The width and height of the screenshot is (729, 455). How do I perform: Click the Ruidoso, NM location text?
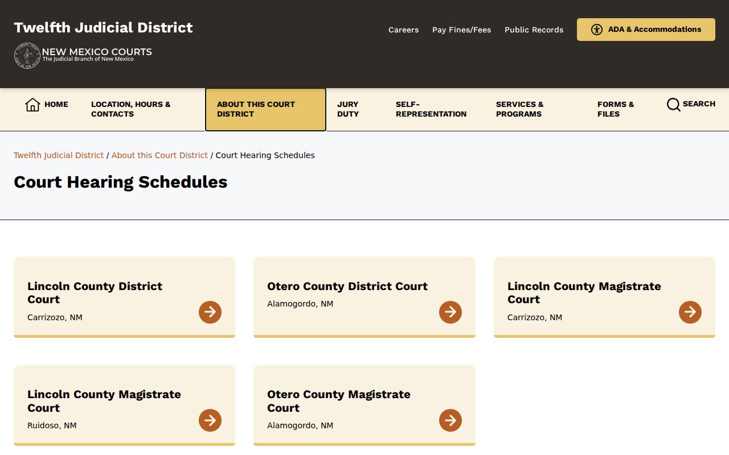pos(52,425)
